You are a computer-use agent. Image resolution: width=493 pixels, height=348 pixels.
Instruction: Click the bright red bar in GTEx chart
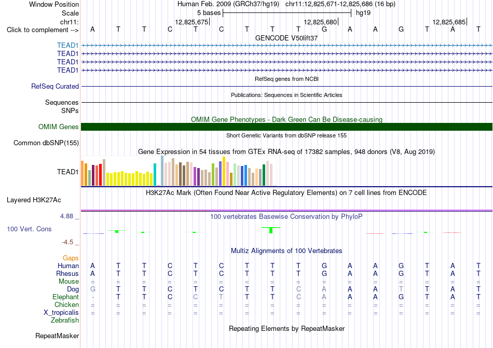[x=100, y=175]
